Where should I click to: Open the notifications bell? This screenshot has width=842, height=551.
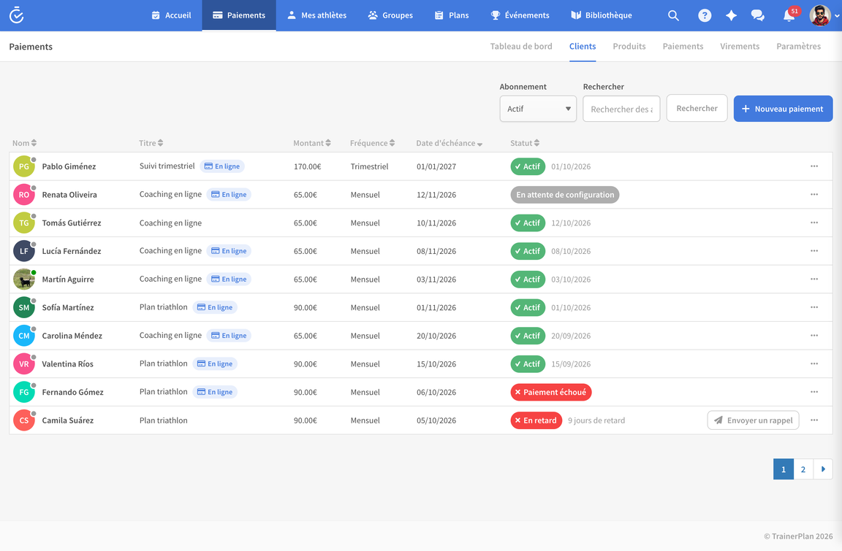click(789, 15)
